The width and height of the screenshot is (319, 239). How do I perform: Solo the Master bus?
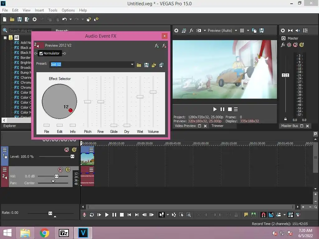pos(302,45)
